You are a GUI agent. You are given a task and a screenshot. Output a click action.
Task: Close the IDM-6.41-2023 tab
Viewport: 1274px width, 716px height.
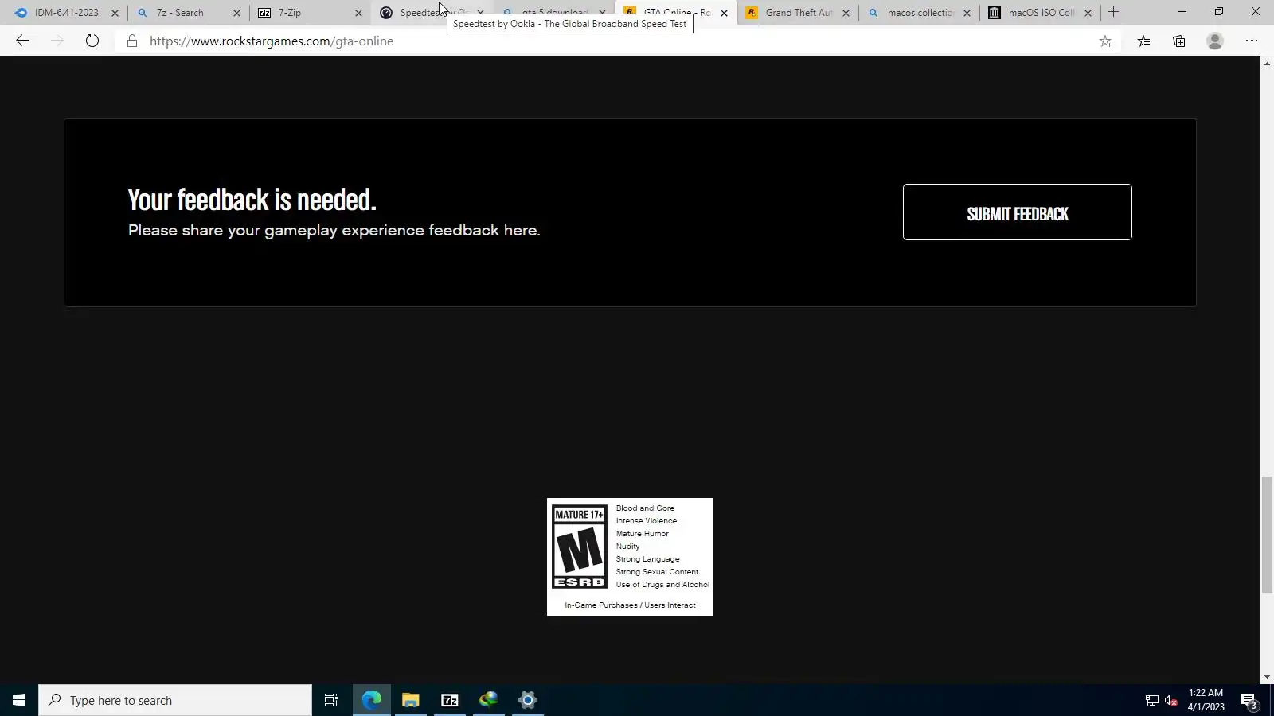115,13
